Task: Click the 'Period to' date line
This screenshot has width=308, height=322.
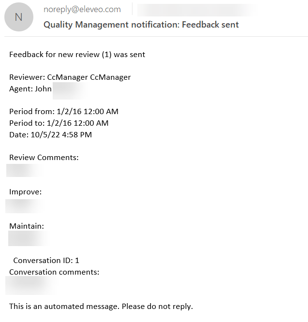Action: click(x=59, y=123)
